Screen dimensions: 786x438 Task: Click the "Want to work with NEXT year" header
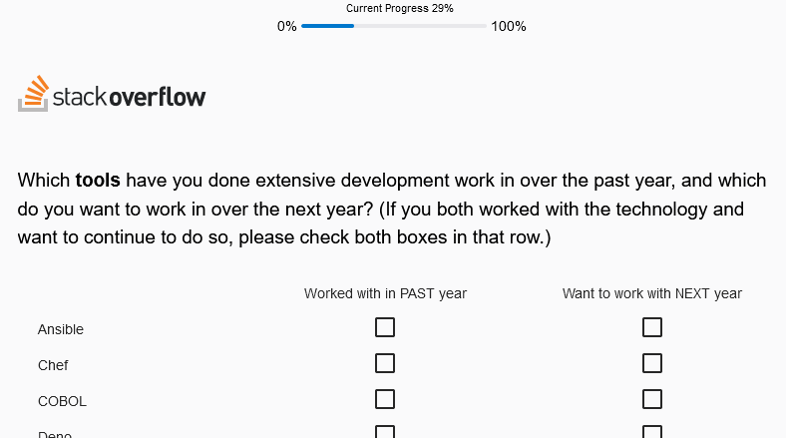point(652,293)
